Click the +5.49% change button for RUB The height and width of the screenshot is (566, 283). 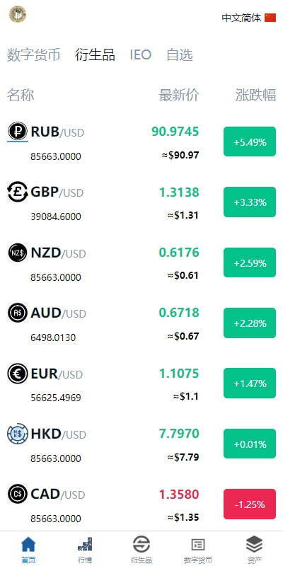tap(250, 142)
